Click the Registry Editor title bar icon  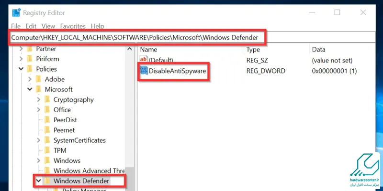pyautogui.click(x=17, y=13)
